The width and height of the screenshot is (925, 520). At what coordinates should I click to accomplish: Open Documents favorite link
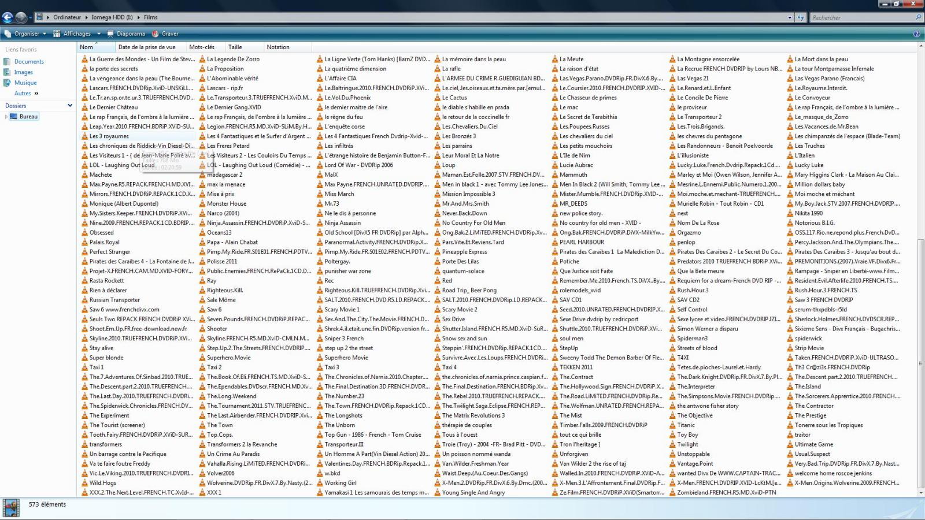[x=29, y=61]
